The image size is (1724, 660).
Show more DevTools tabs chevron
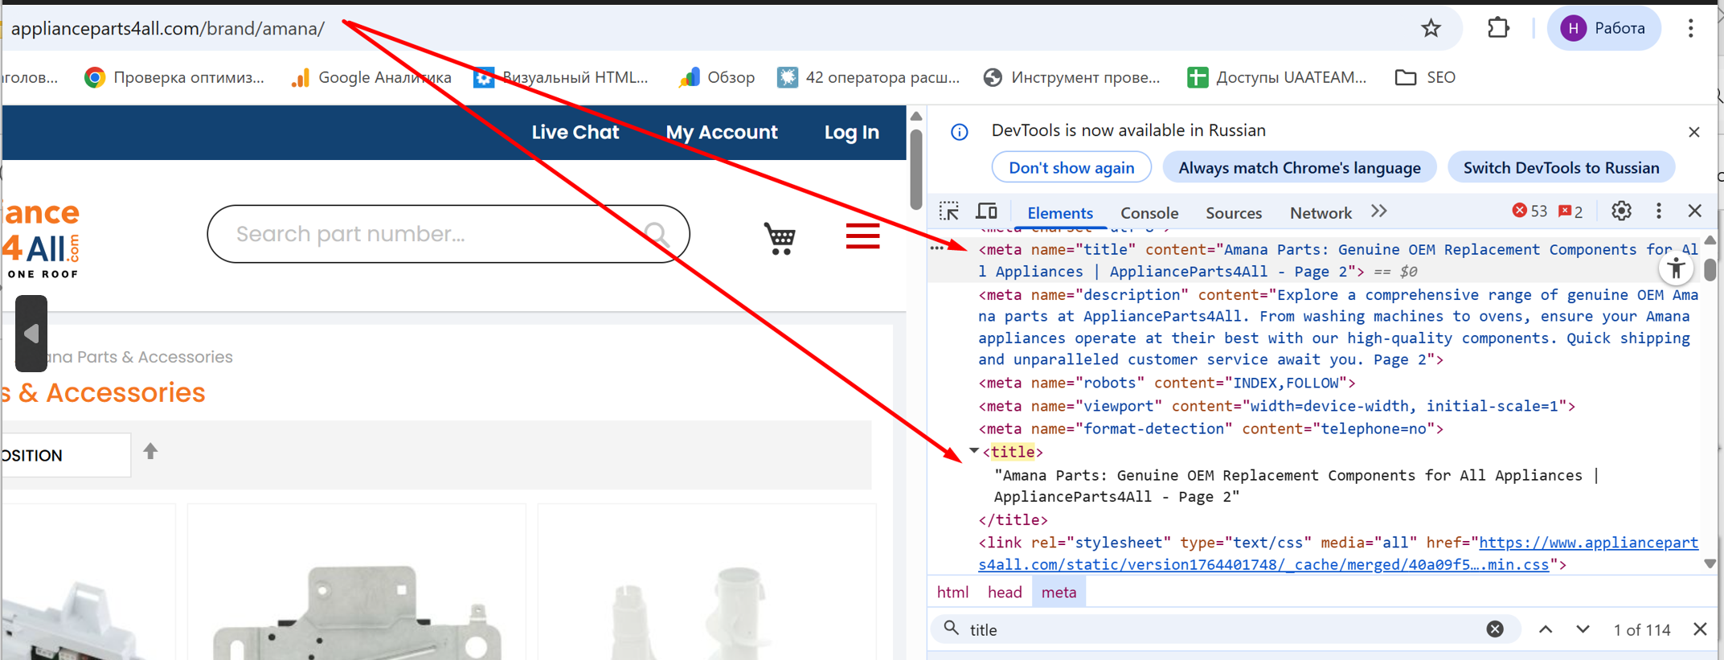point(1379,211)
